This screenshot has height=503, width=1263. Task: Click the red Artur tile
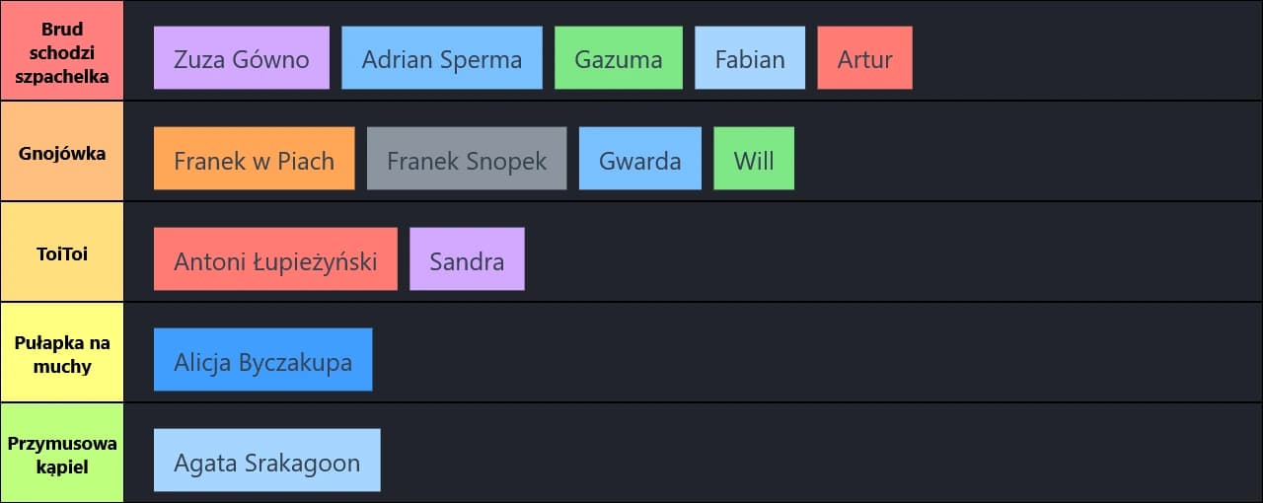click(864, 58)
